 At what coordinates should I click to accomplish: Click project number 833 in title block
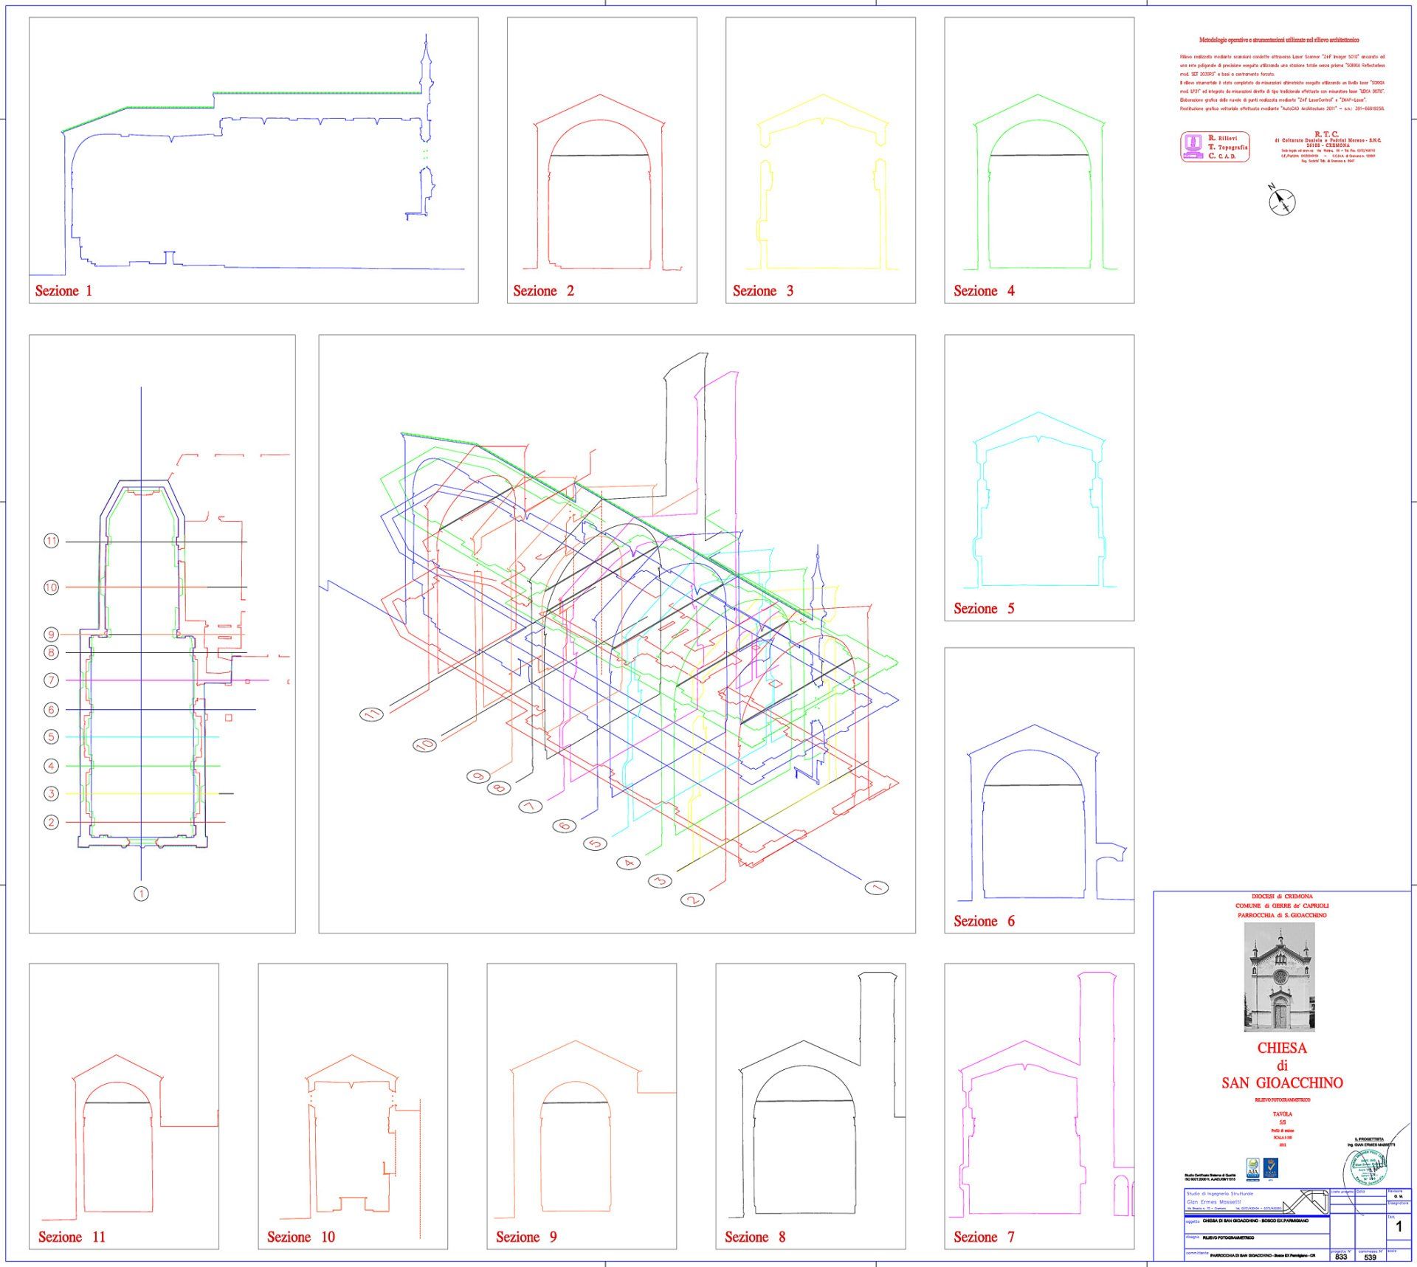tap(1341, 1257)
